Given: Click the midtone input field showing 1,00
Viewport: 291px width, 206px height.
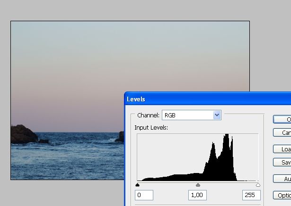Looking at the screenshot, I should pyautogui.click(x=197, y=195).
